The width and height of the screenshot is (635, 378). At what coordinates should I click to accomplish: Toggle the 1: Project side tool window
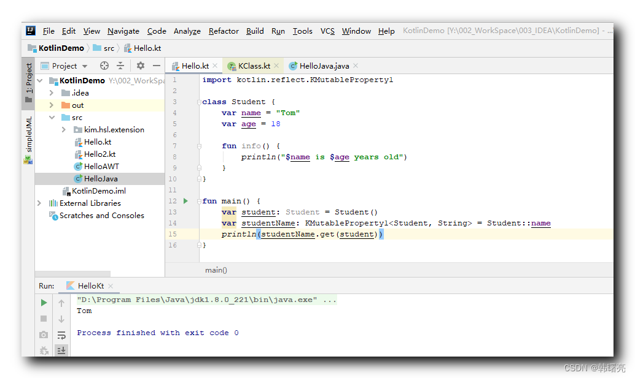pyautogui.click(x=28, y=82)
